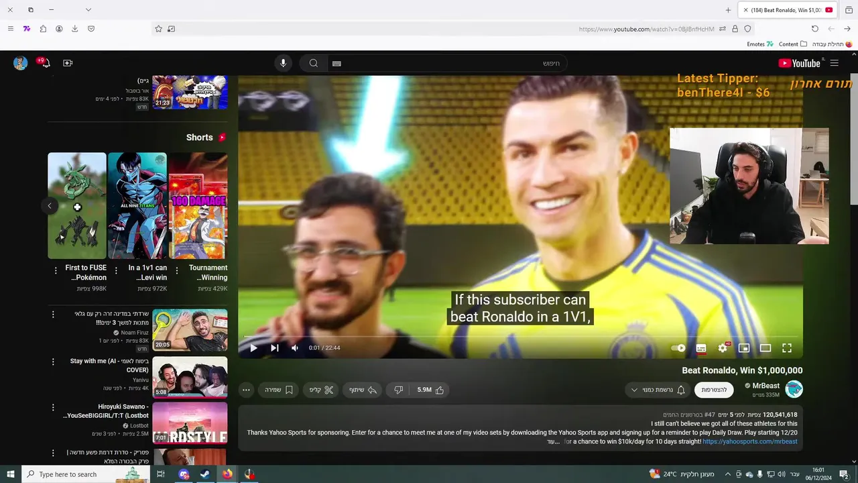Mute the video volume speaker icon
858x483 pixels.
click(295, 347)
